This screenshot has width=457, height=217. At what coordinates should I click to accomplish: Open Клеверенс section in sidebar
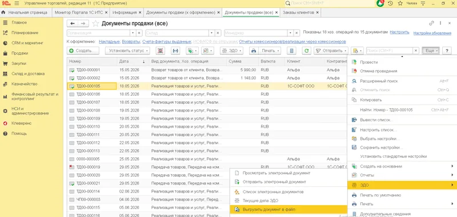pos(22,123)
